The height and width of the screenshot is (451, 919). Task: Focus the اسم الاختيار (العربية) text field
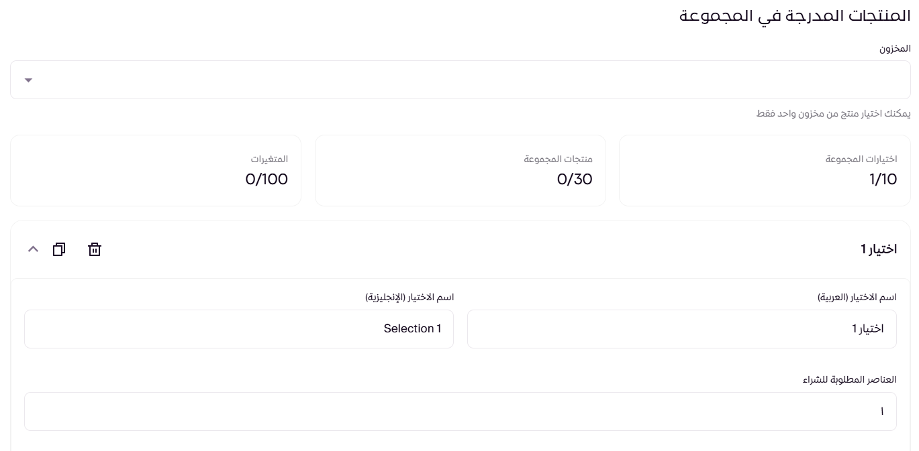click(x=681, y=328)
